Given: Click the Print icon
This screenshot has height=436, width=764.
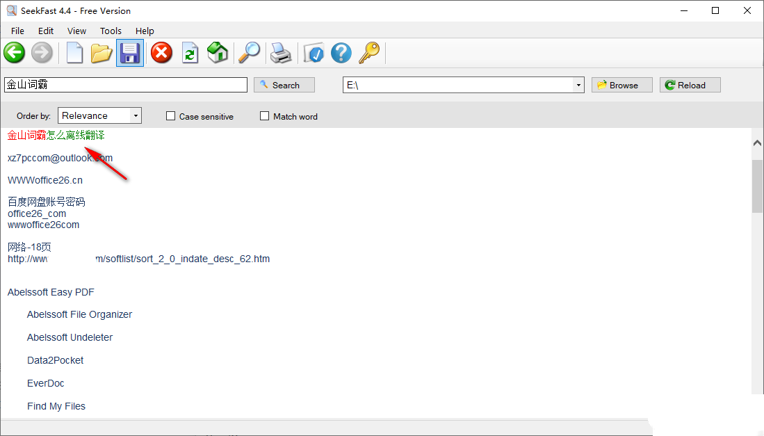Looking at the screenshot, I should [x=281, y=53].
